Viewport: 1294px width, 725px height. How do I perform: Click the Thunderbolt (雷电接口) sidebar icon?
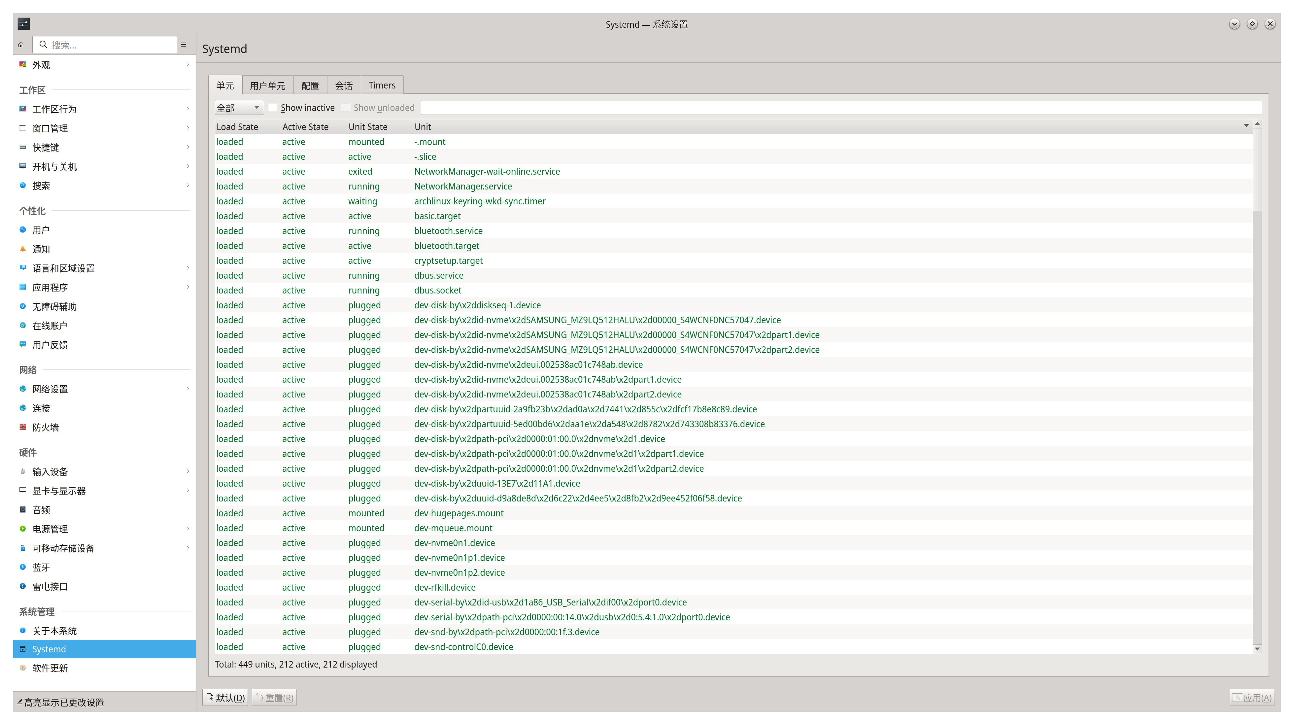(x=22, y=586)
